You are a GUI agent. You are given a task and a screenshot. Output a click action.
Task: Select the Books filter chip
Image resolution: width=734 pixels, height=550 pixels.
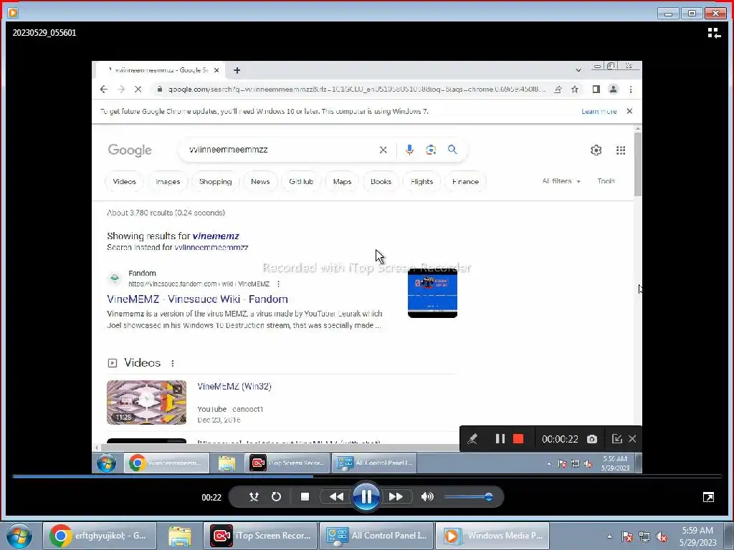click(381, 181)
